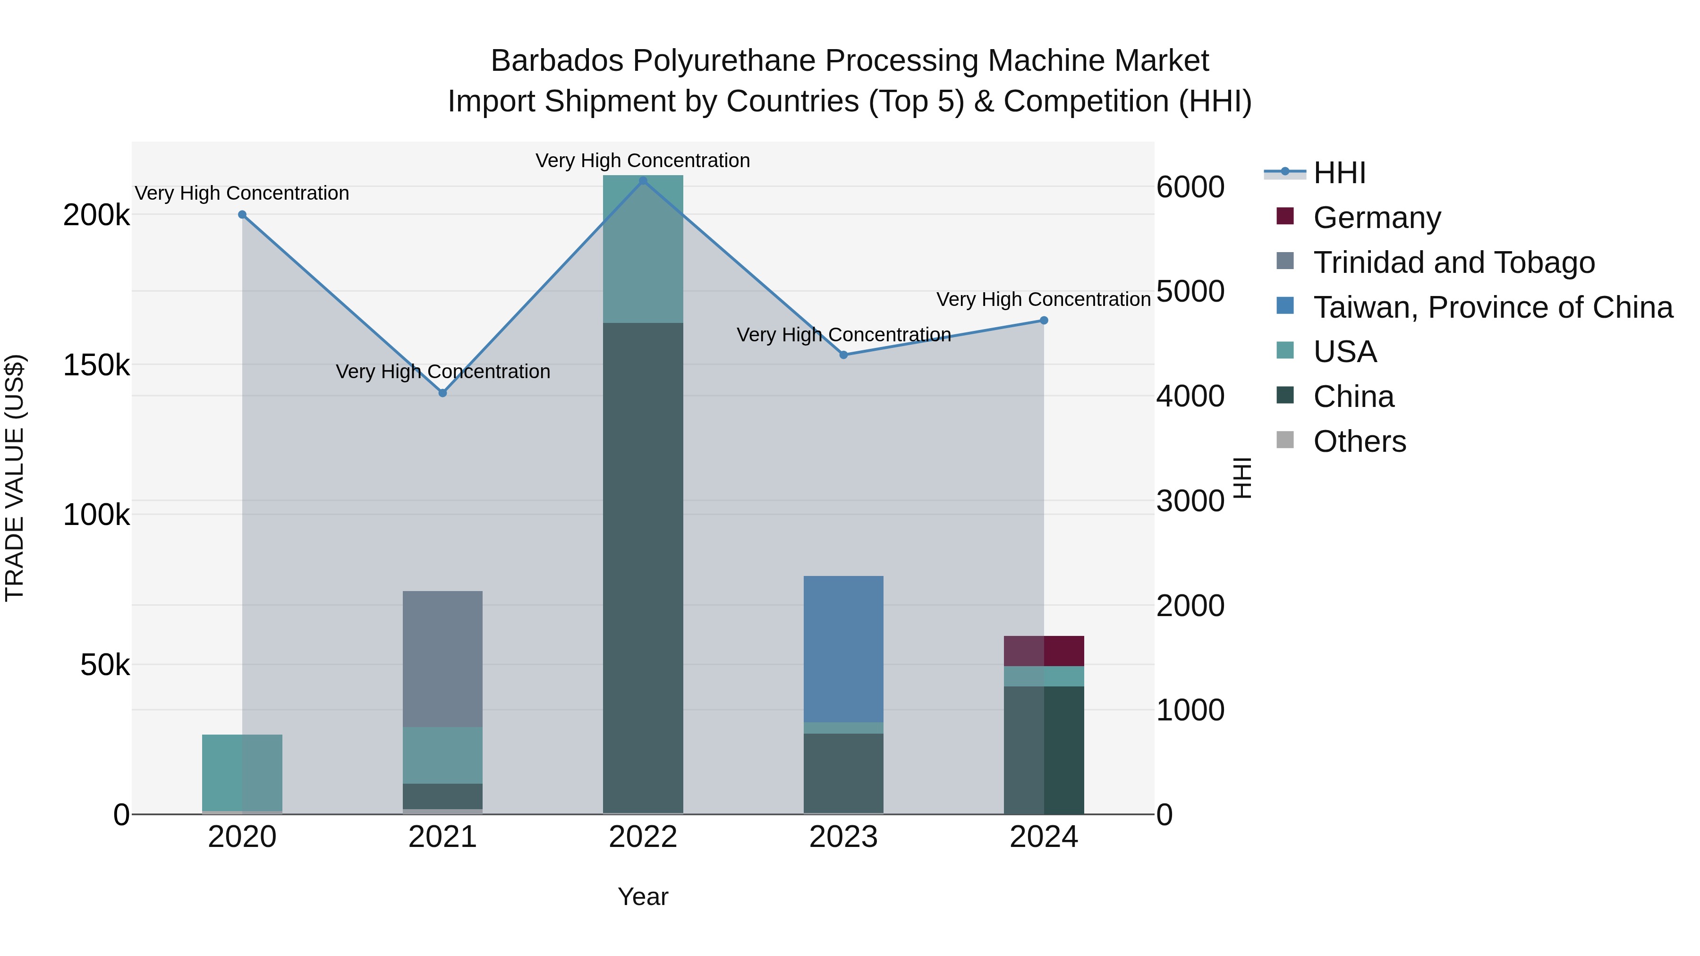Click the Taiwan bar segment in 2023
The height and width of the screenshot is (956, 1700).
tap(843, 649)
